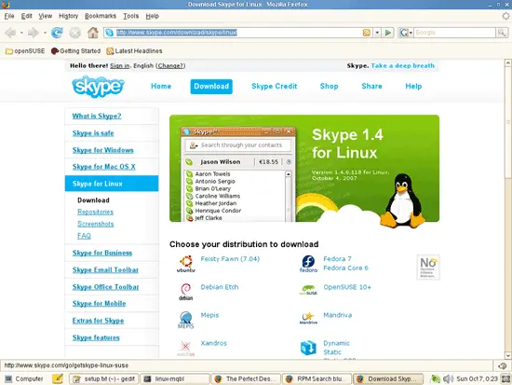This screenshot has width=512, height=385.
Task: Open the Bookmarks menu
Action: [101, 16]
